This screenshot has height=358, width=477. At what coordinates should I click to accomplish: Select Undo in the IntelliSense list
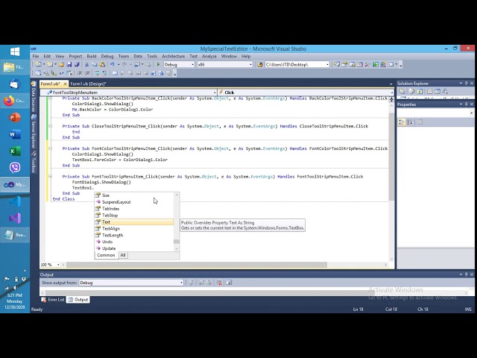pos(134,242)
